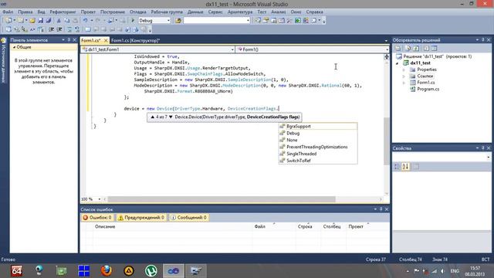Click the Categorized sort icon in Properties panel

click(x=397, y=167)
